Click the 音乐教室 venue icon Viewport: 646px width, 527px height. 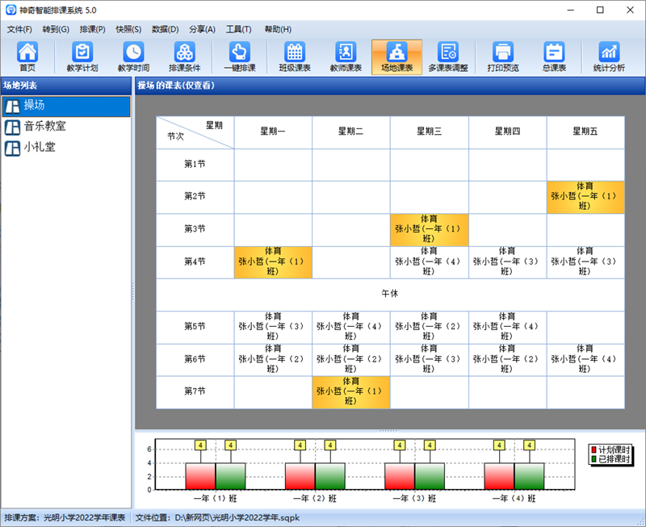[12, 128]
